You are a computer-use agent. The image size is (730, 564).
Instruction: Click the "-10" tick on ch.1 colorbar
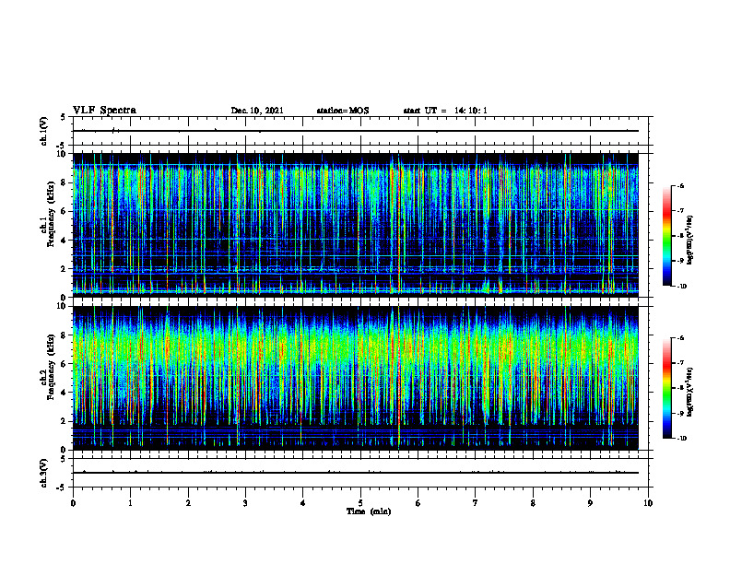tap(681, 287)
